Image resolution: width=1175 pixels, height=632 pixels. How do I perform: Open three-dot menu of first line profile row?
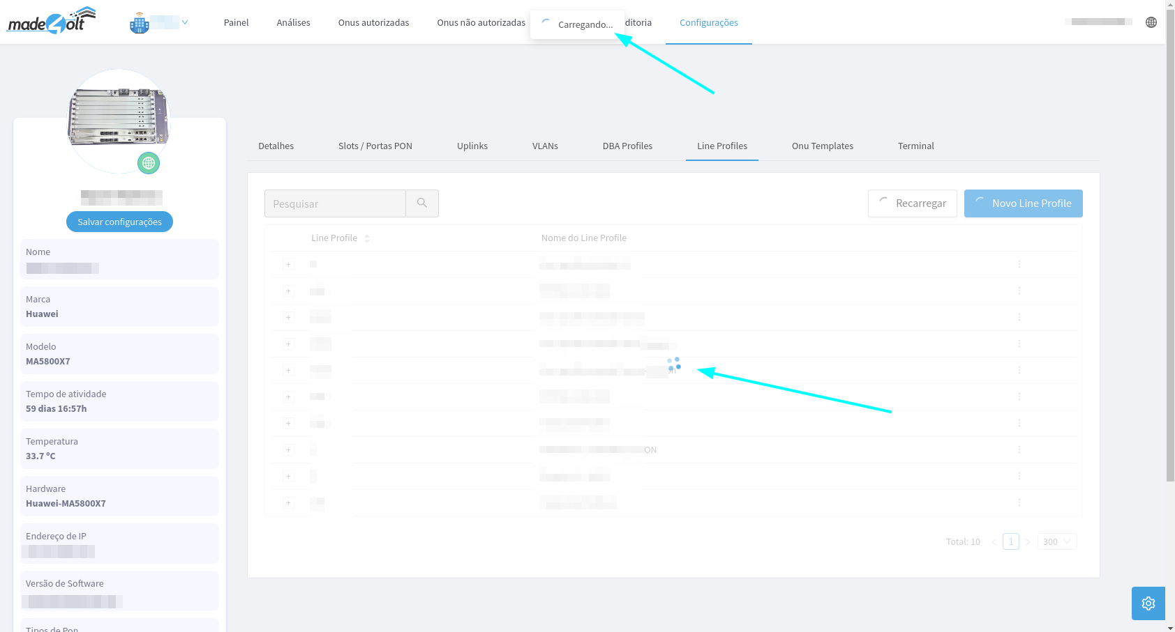pos(1019,265)
